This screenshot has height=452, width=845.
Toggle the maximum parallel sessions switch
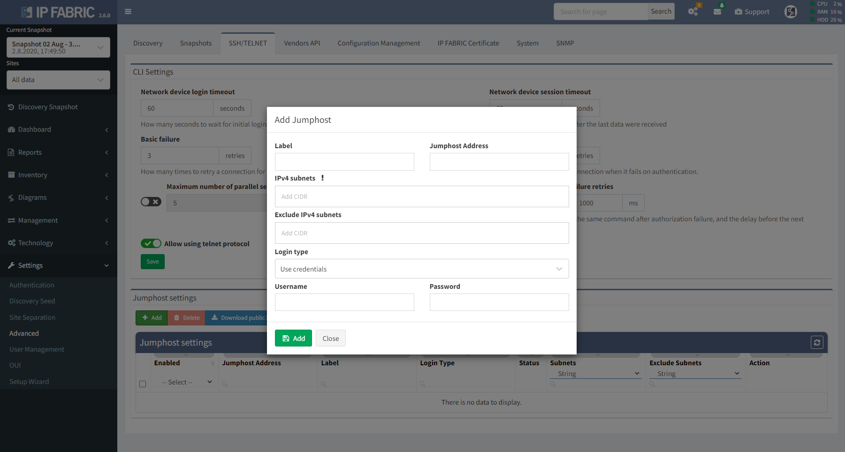151,202
